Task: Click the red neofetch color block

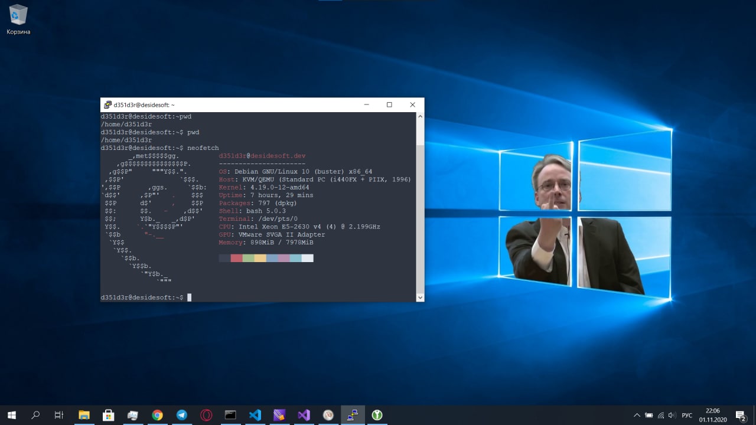Action: pyautogui.click(x=236, y=258)
